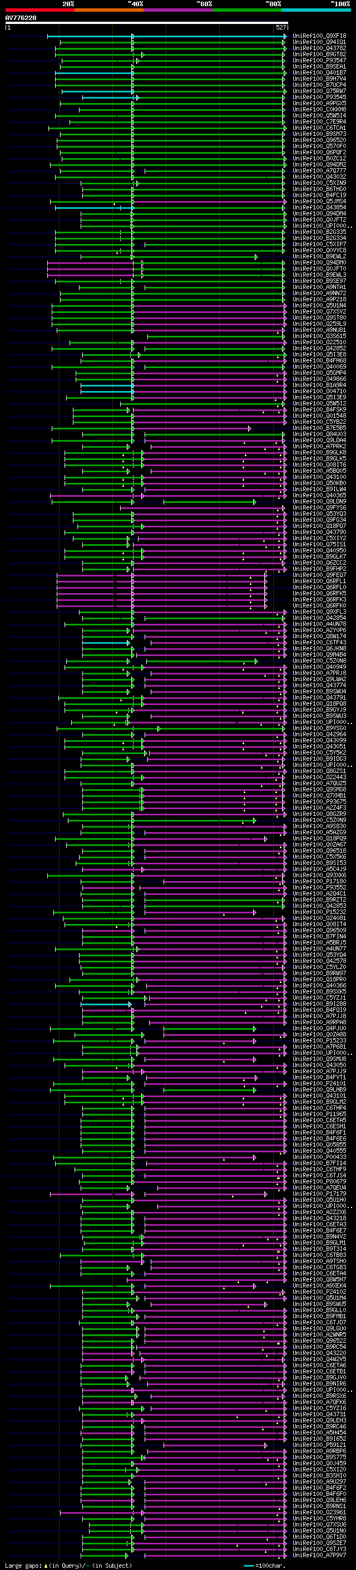Select the UniRef100_B9GT82 entry
Viewport: 356px width, 1570px height.
(x=319, y=54)
